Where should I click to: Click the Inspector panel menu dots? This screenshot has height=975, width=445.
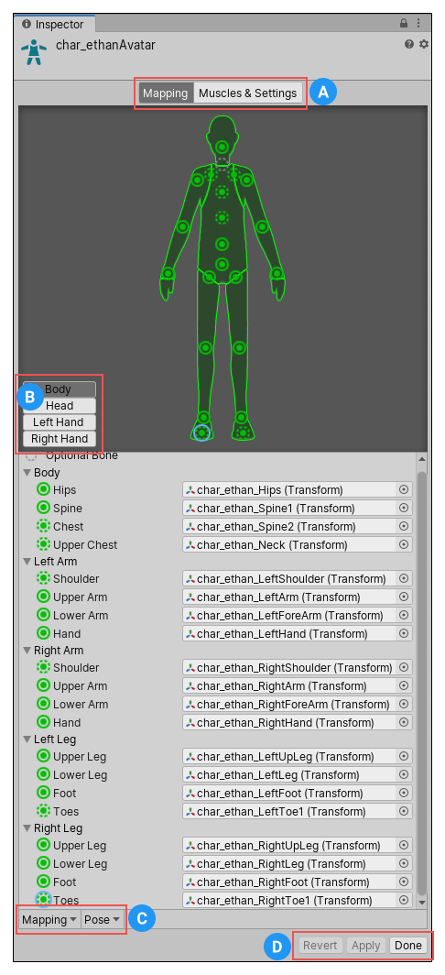click(x=419, y=23)
